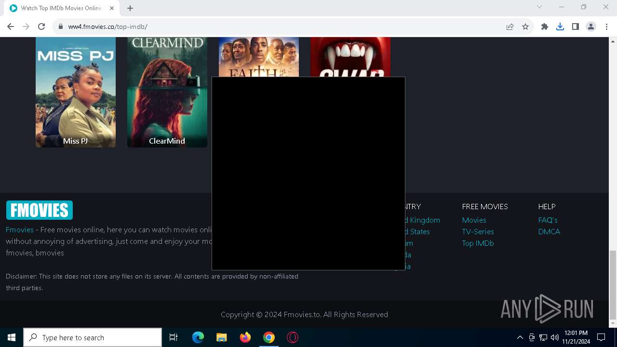Click the FMOVIES footer logo

[x=40, y=210]
